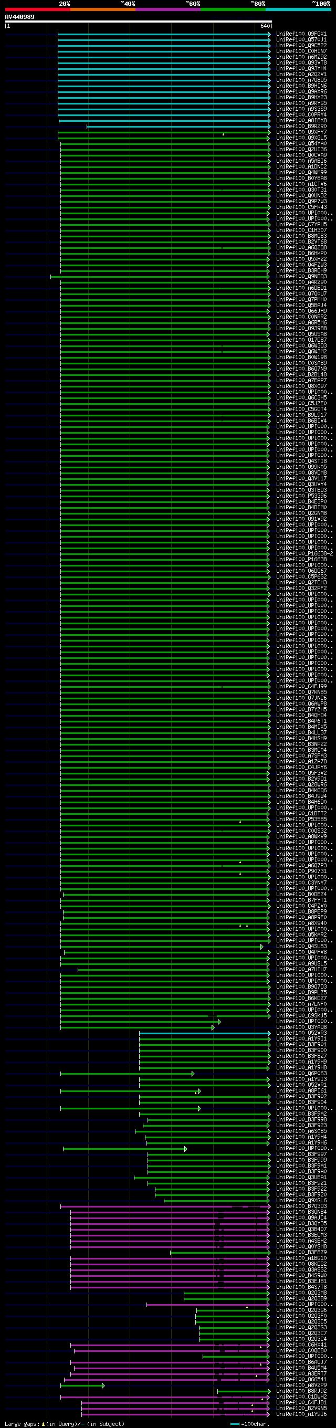Open hit UniRef100_Q570J1

pos(302,39)
